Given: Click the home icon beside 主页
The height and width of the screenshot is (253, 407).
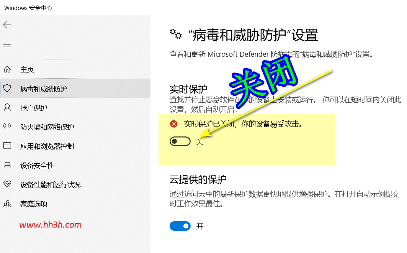Looking at the screenshot, I should pyautogui.click(x=7, y=69).
